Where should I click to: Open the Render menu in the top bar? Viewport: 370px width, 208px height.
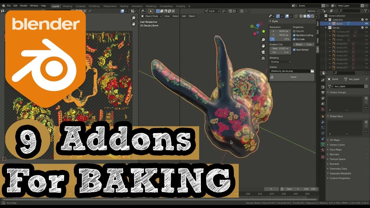coord(24,5)
